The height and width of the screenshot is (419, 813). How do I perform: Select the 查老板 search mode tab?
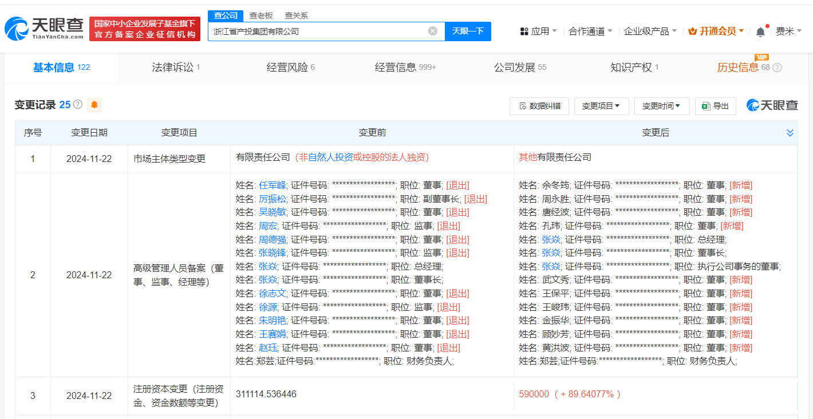(261, 15)
